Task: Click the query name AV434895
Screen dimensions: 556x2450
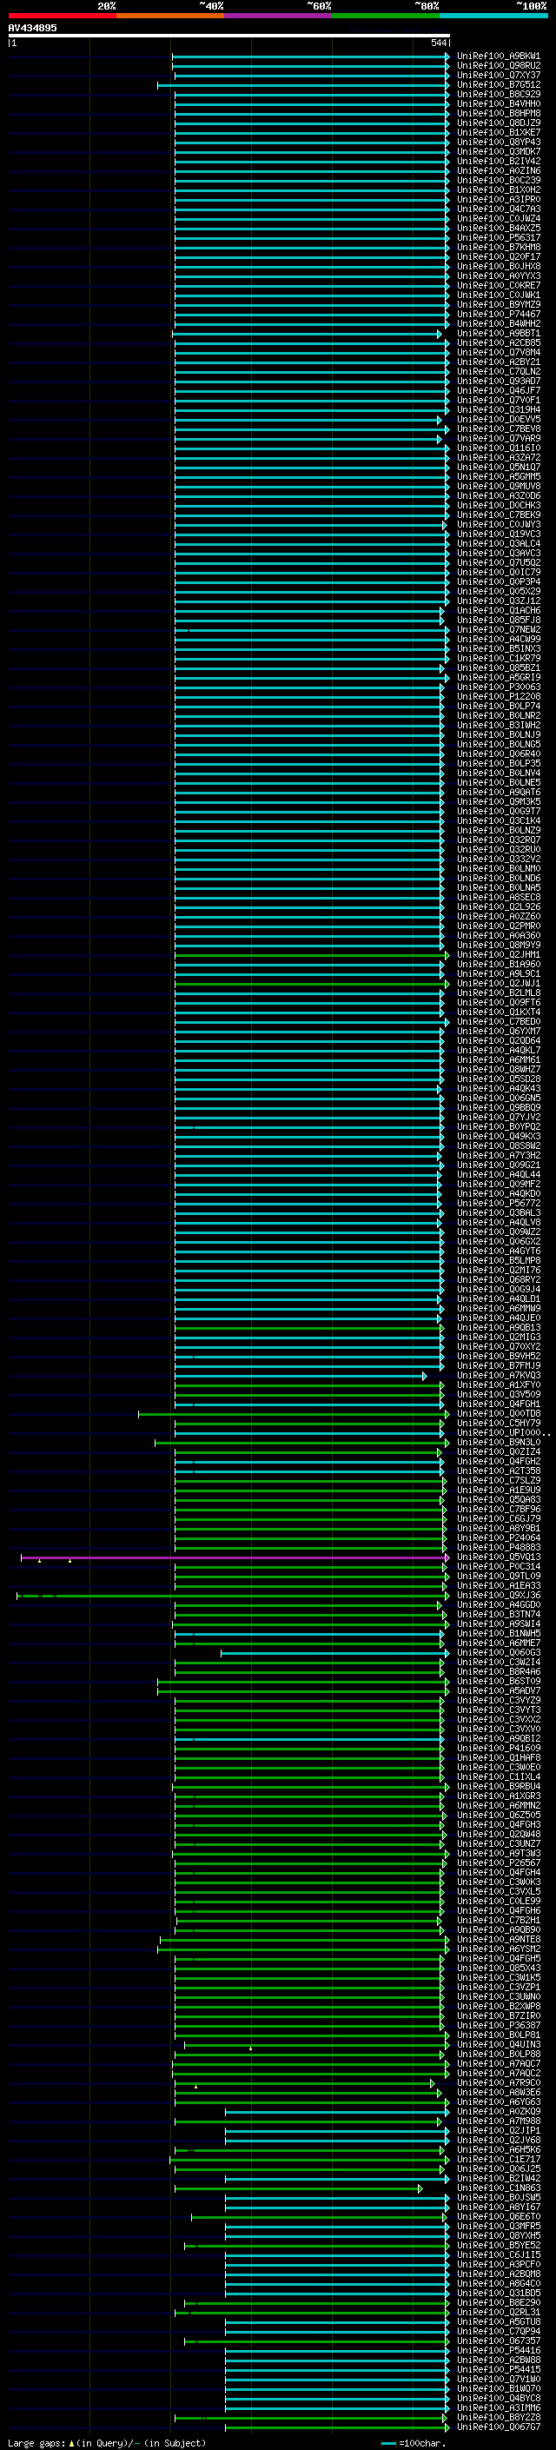Action: (32, 28)
